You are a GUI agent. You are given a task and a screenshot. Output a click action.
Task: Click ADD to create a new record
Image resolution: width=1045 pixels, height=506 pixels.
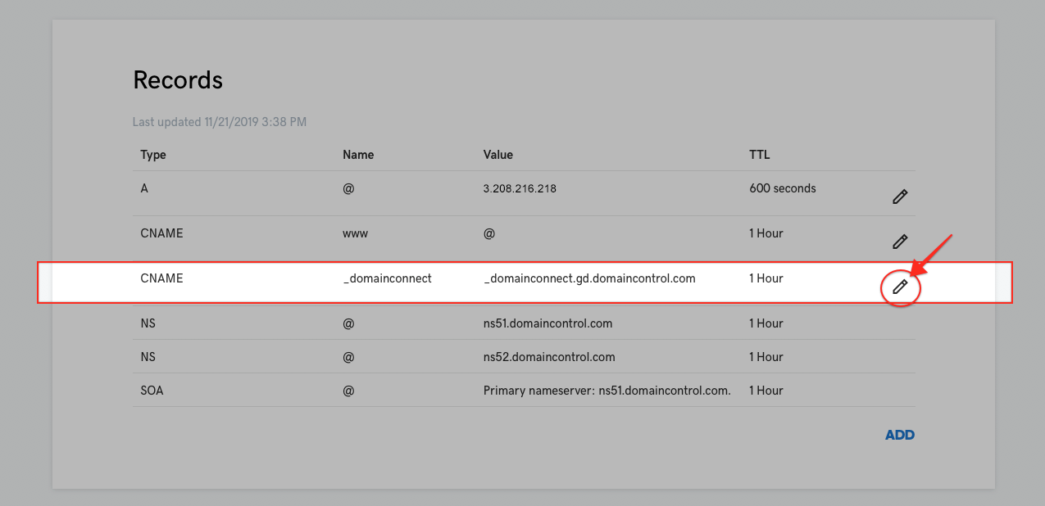point(900,435)
